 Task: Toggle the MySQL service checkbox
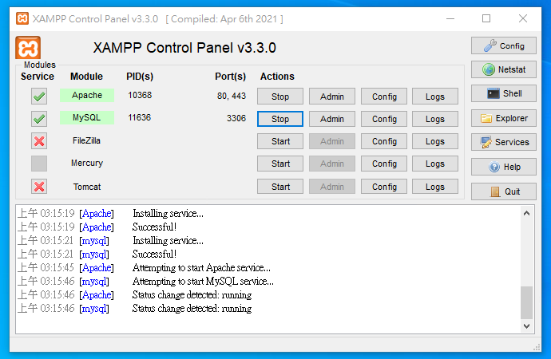[39, 119]
